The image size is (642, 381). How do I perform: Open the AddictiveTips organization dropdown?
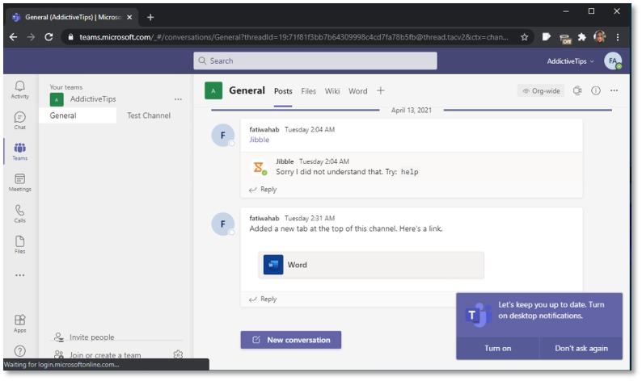click(x=570, y=61)
